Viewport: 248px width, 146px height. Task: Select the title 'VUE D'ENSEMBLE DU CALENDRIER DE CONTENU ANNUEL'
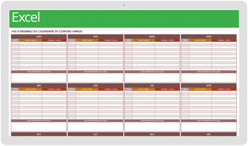47,31
